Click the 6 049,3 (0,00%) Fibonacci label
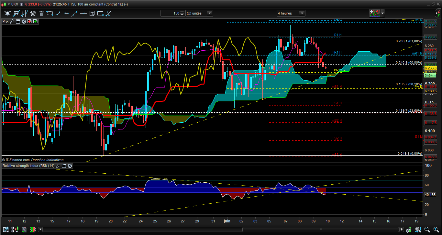 pos(410,154)
